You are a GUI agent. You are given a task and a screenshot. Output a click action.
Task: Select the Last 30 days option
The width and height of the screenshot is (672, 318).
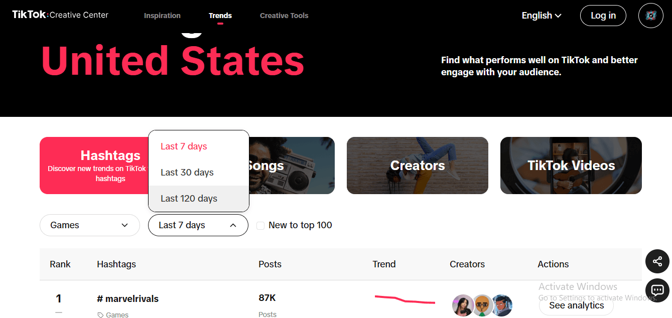[x=187, y=173]
